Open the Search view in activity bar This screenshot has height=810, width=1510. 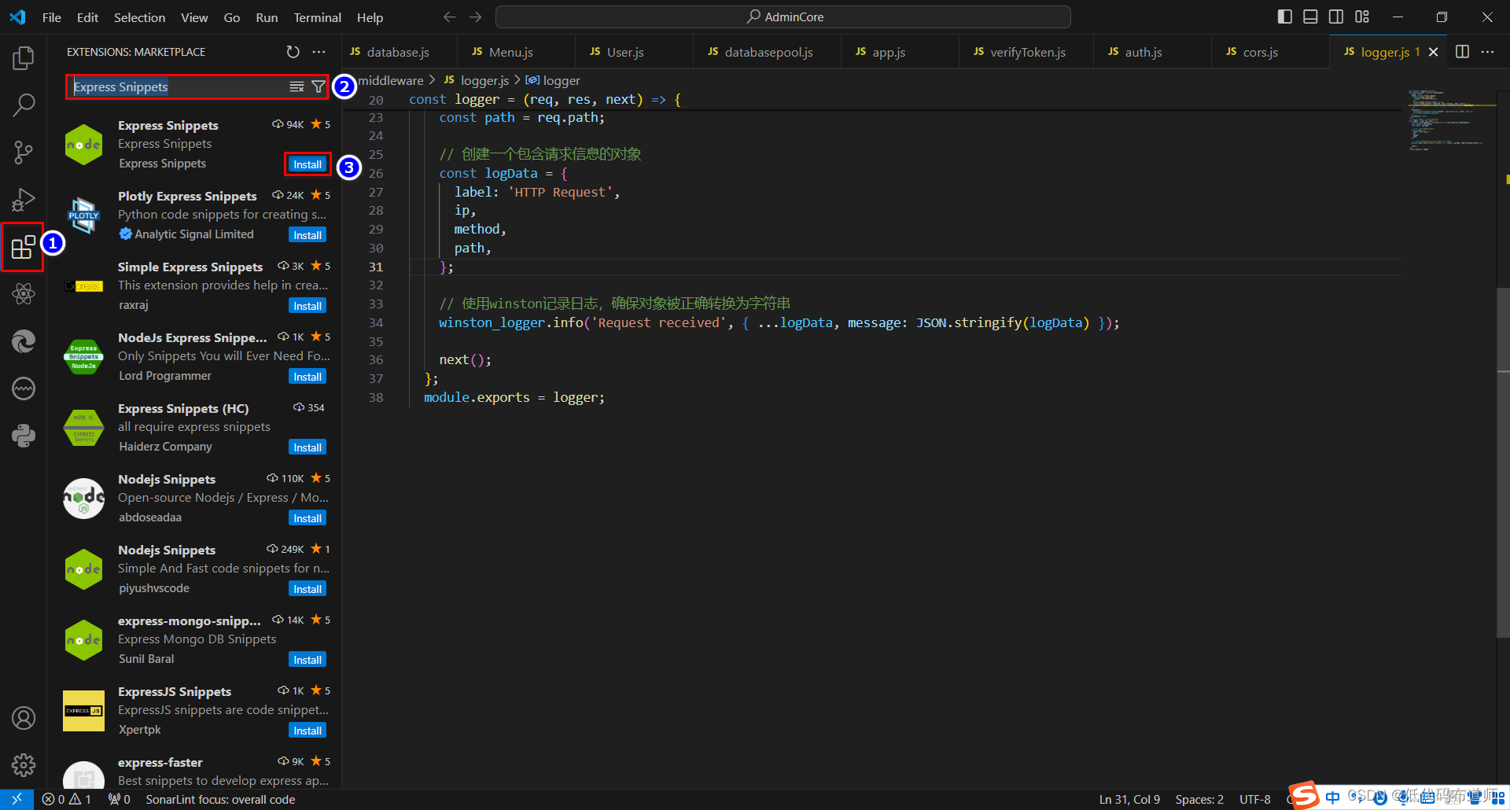tap(24, 105)
